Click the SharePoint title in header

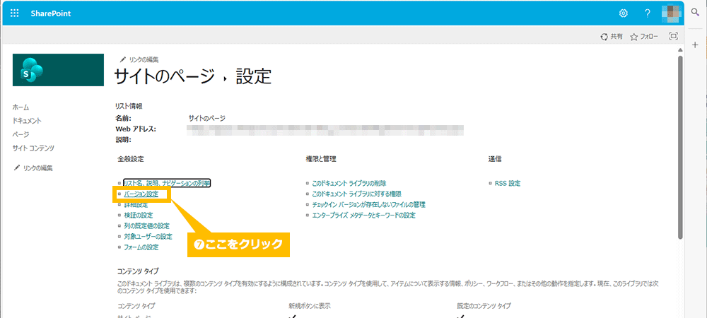coord(50,13)
